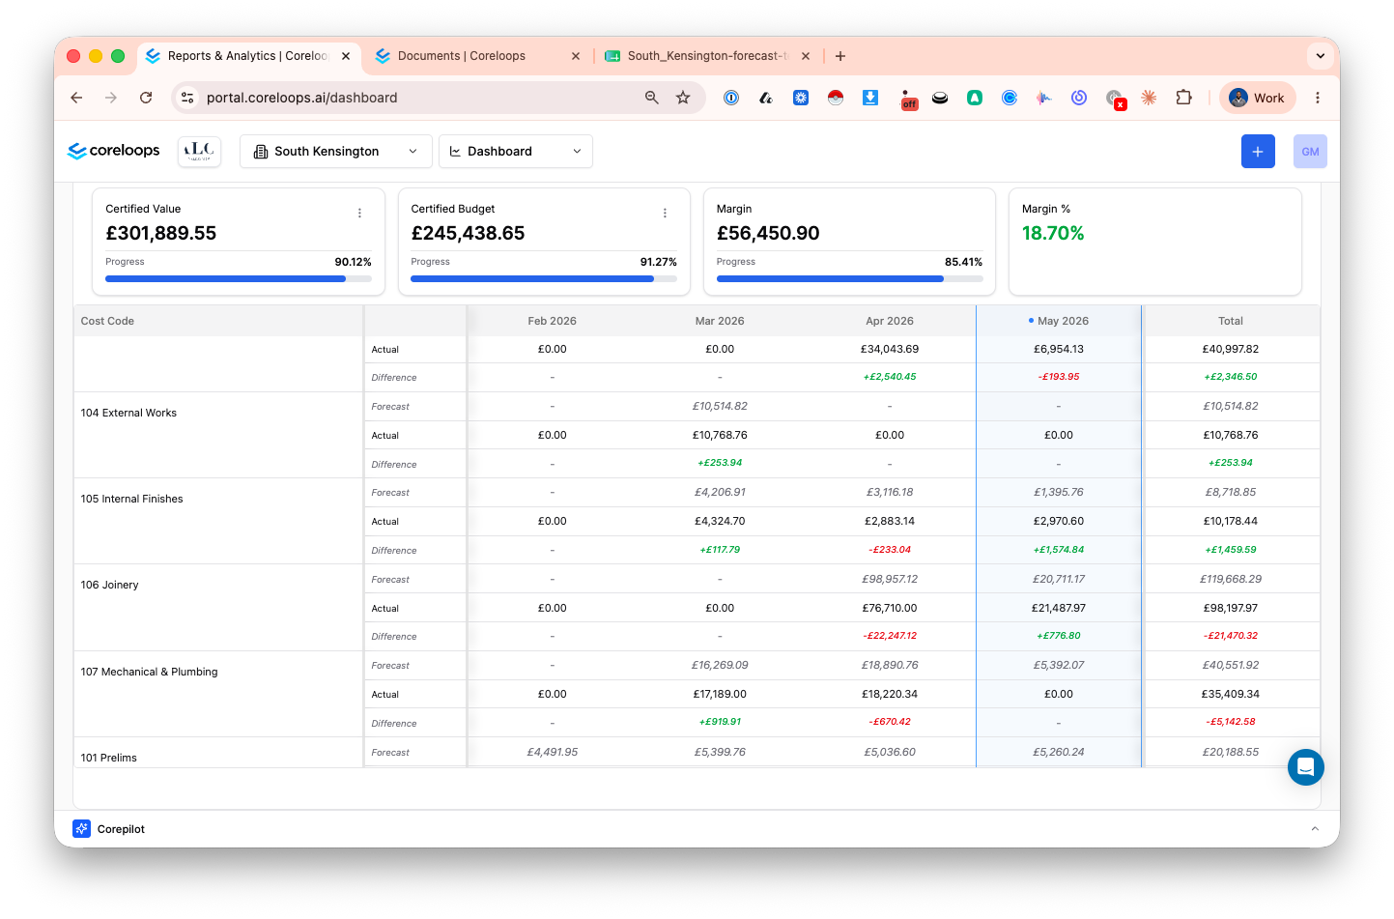Switch to the South_Kensington-forecast tab

707,56
